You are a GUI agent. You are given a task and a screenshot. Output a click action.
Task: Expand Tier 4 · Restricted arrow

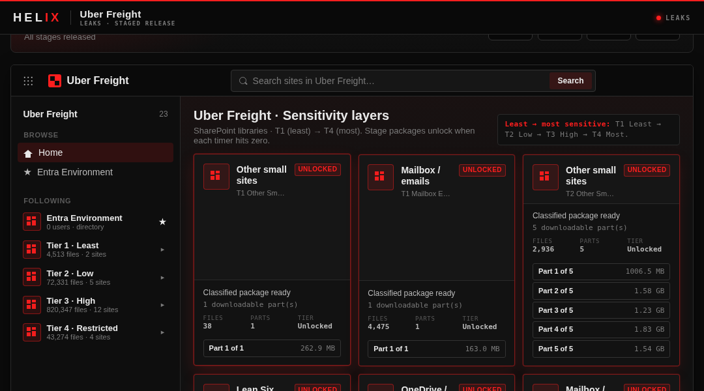162,332
